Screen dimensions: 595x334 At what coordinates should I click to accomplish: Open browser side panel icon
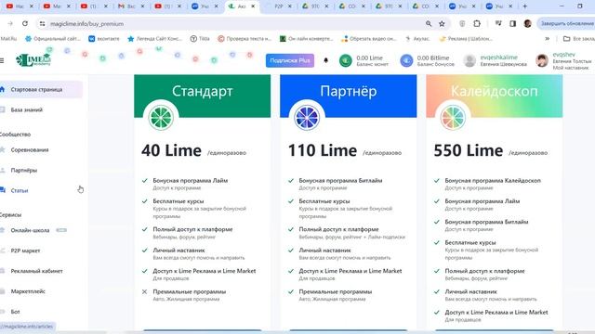(x=512, y=23)
